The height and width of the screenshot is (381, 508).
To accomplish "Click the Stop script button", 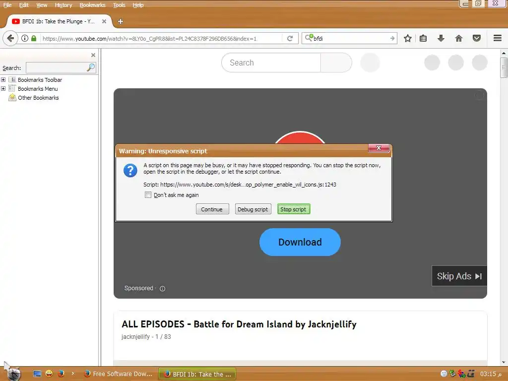I will 294,209.
